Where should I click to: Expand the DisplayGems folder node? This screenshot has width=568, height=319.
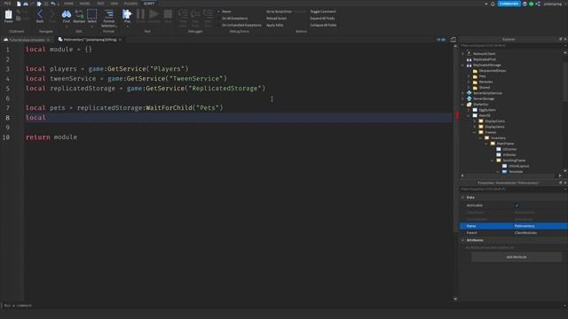475,127
